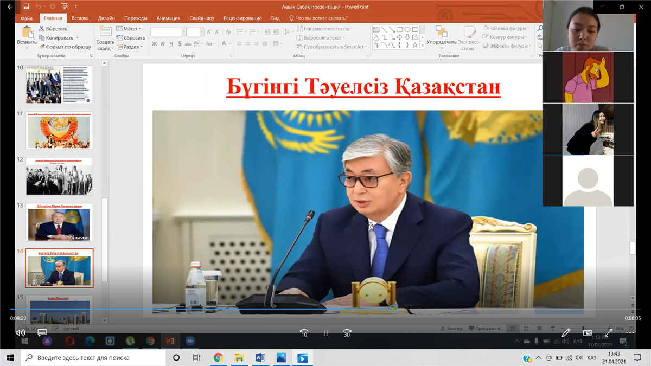Go back using the video player arrow
The width and height of the screenshot is (651, 366).
[x=10, y=7]
